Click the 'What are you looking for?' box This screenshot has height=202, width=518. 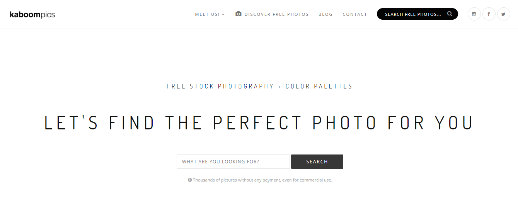coord(233,162)
